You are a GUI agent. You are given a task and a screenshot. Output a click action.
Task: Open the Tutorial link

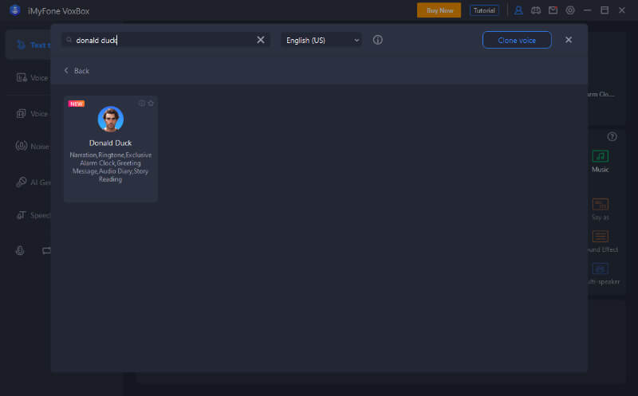(484, 10)
